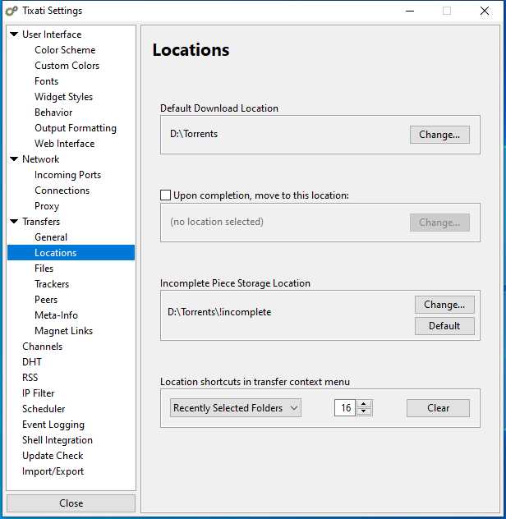Go to Proxy settings
The image size is (506, 519).
[x=47, y=206]
